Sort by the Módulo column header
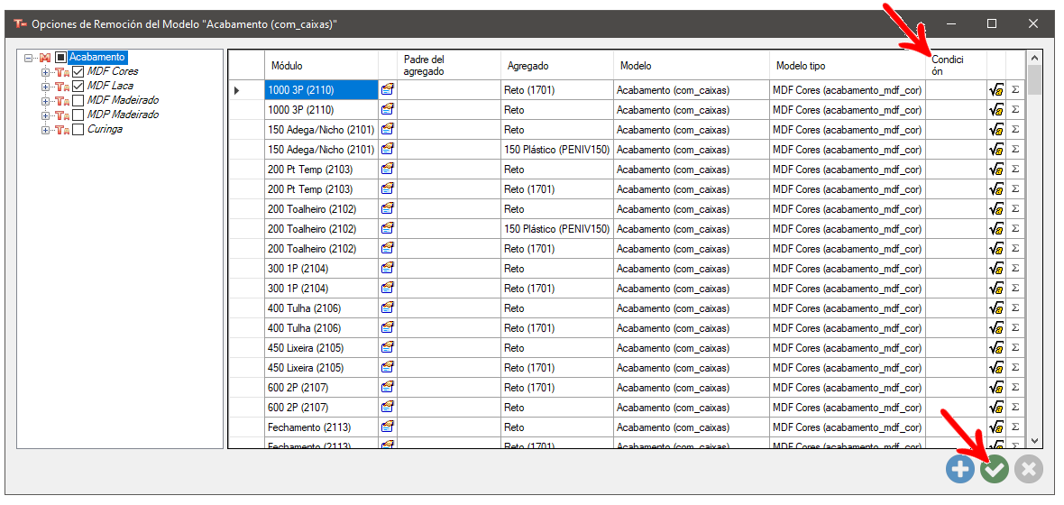The height and width of the screenshot is (505, 1064). click(321, 65)
